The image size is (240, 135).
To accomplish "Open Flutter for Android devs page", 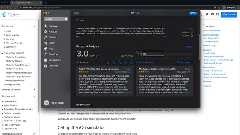I will pyautogui.click(x=16, y=57).
